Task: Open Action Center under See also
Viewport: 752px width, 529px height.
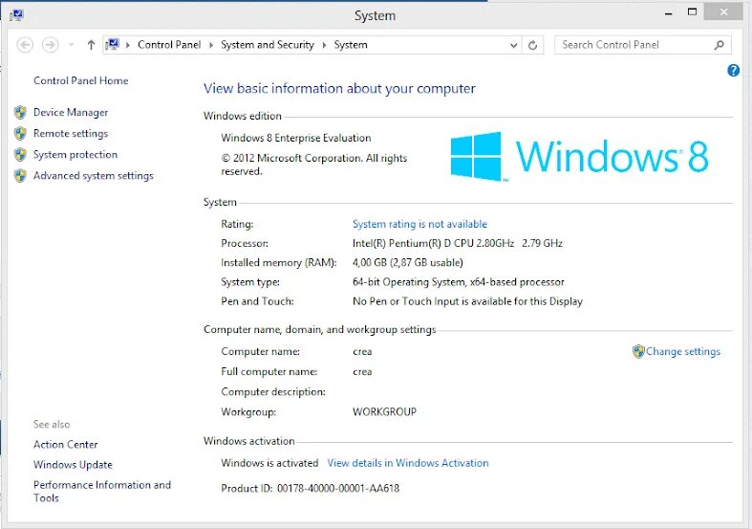Action: tap(65, 445)
